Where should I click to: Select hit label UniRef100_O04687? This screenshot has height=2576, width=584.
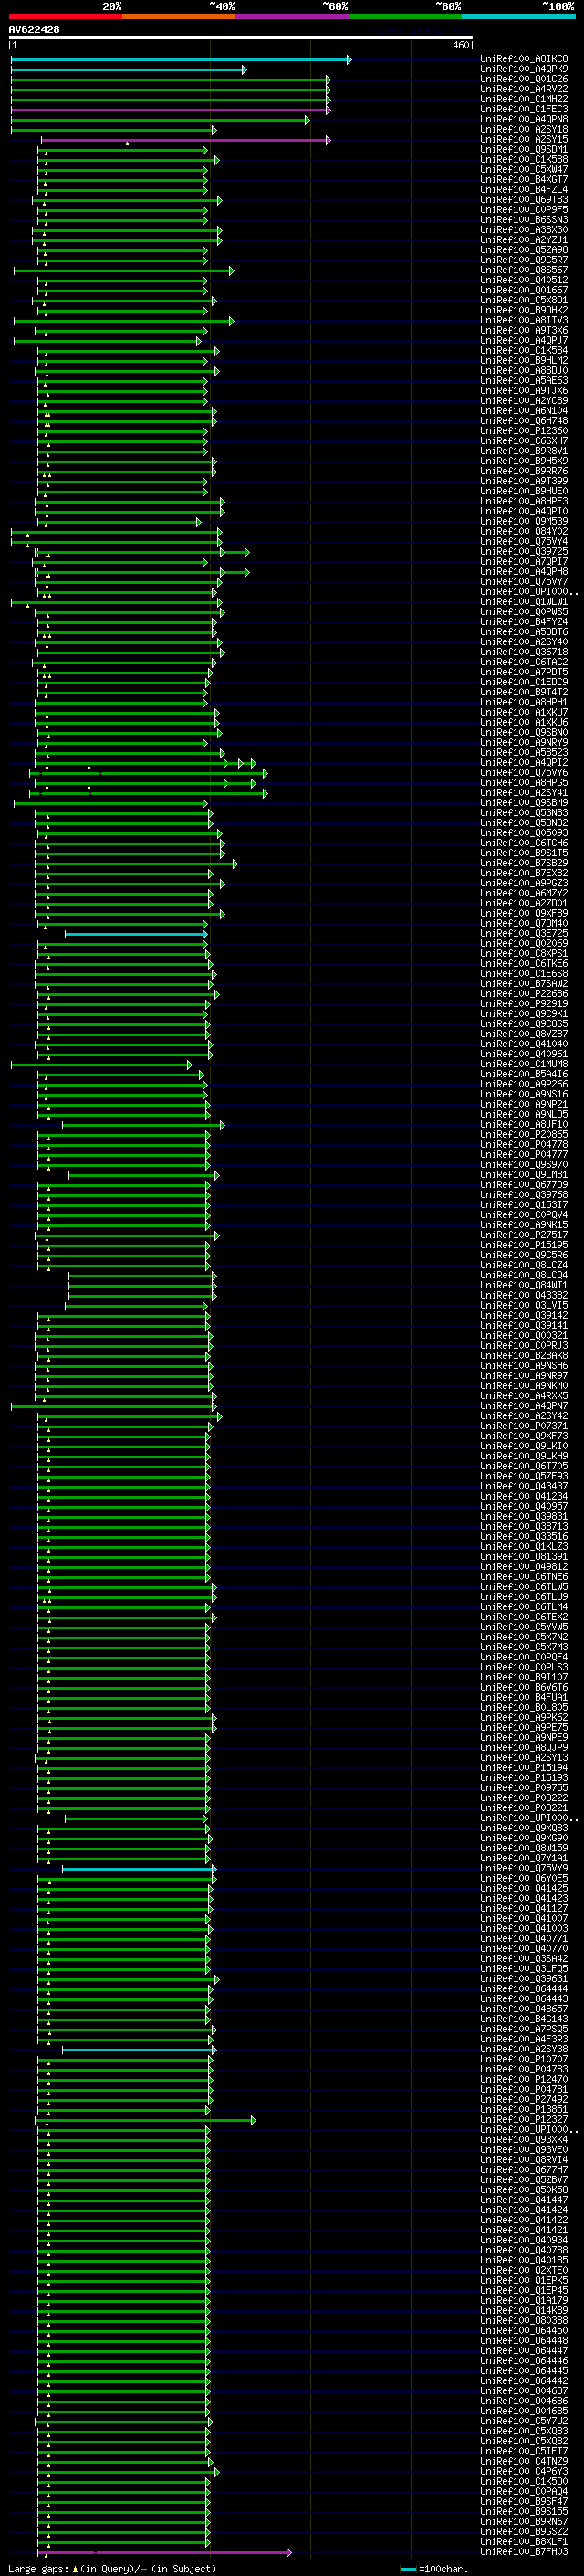(x=524, y=2391)
